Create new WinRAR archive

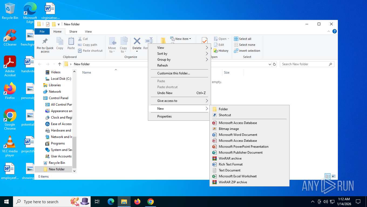249,158
